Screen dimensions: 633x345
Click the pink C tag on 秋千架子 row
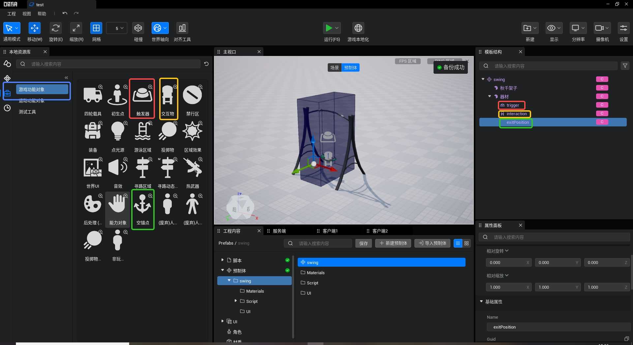point(602,88)
